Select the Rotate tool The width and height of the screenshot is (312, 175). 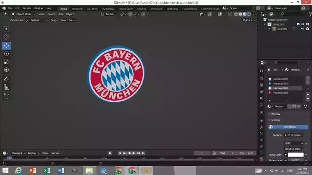pyautogui.click(x=6, y=54)
